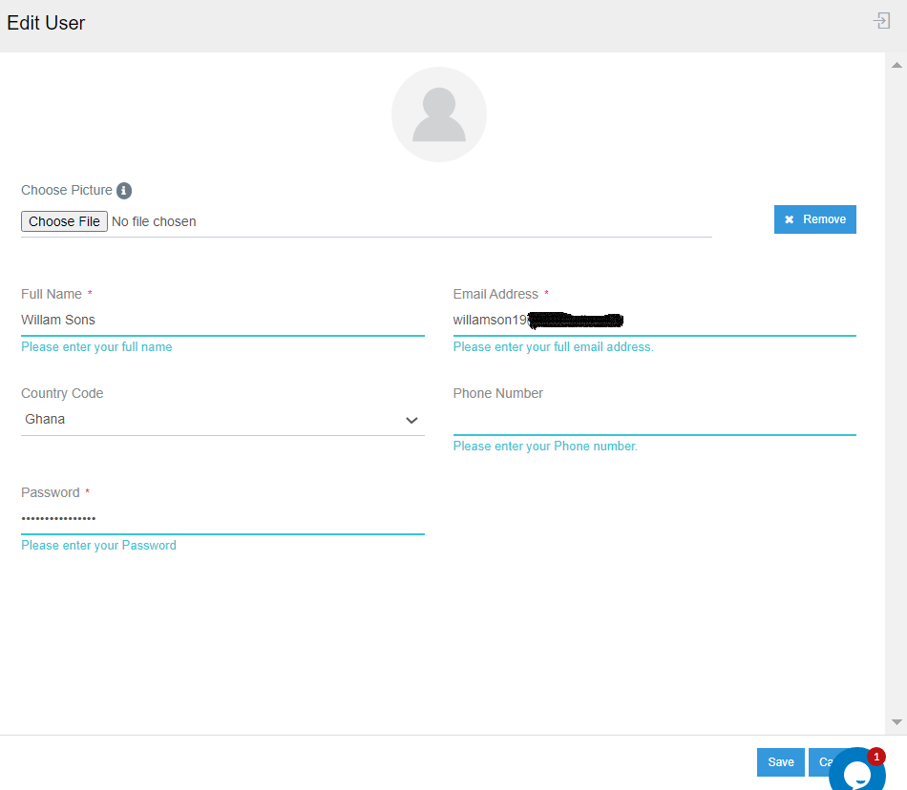Click the red notification badge on chat

tap(875, 757)
